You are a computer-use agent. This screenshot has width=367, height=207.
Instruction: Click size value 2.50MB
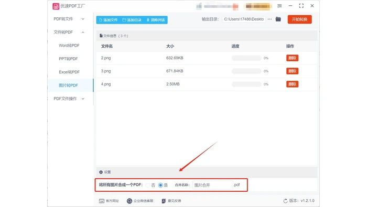click(172, 84)
